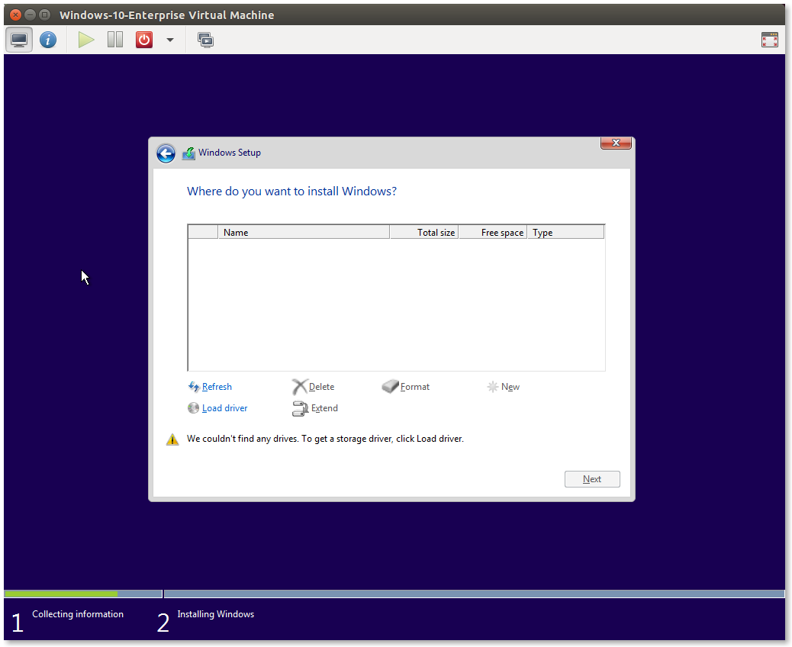This screenshot has height=647, width=792.
Task: Open shutdown options dropdown arrow
Action: (x=170, y=40)
